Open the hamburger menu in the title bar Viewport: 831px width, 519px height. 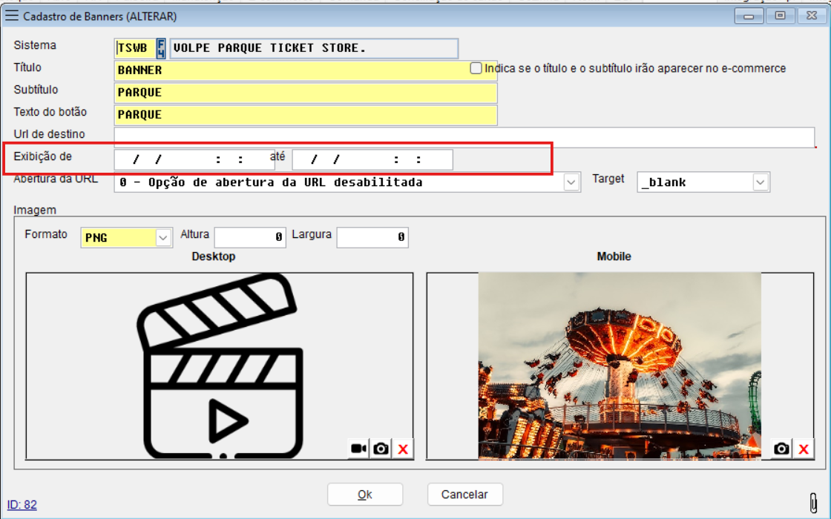[12, 16]
